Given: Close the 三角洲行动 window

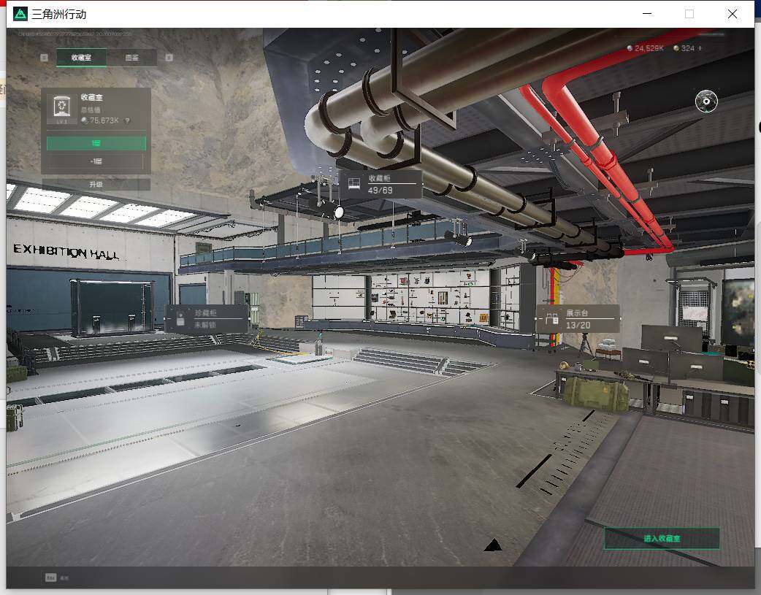Looking at the screenshot, I should click(x=733, y=14).
